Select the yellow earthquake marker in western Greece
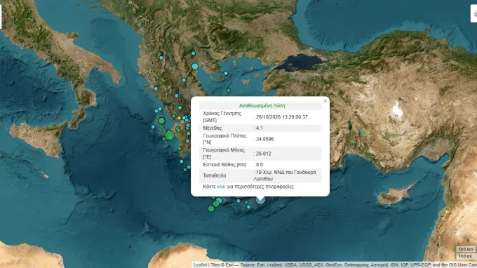The width and height of the screenshot is (477, 268). click(x=179, y=118)
